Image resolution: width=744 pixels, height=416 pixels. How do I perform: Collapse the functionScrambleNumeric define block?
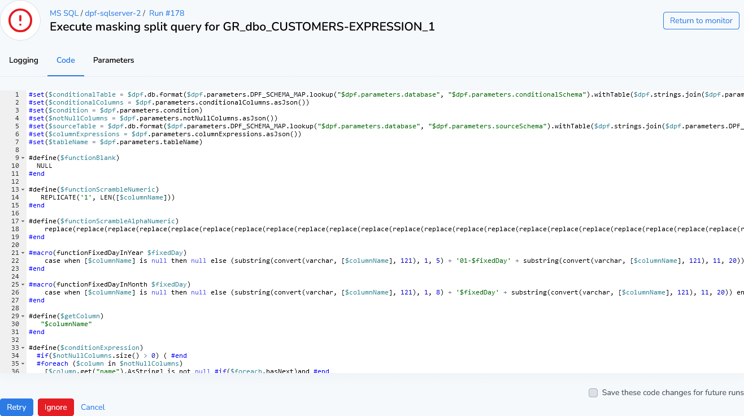coord(24,189)
